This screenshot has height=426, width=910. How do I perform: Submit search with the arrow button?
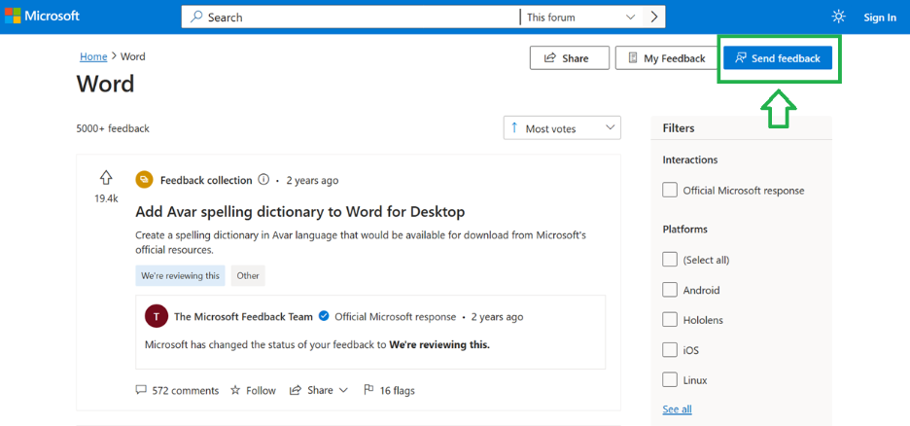(654, 18)
